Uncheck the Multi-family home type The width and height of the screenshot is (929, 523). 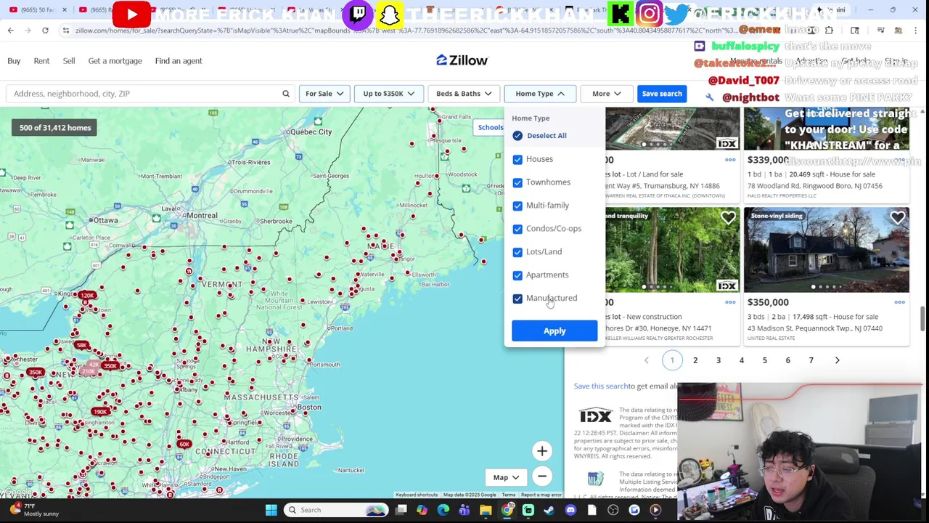click(x=517, y=206)
